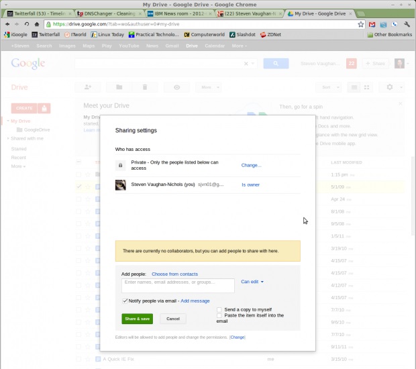
Task: Cancel the sharing settings dialog
Action: 173,319
